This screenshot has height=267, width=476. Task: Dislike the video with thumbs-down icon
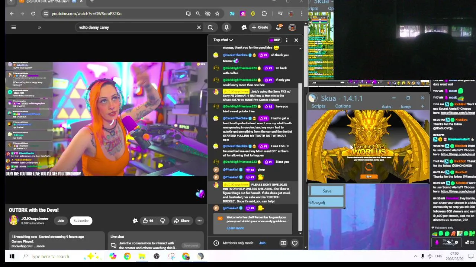click(163, 221)
